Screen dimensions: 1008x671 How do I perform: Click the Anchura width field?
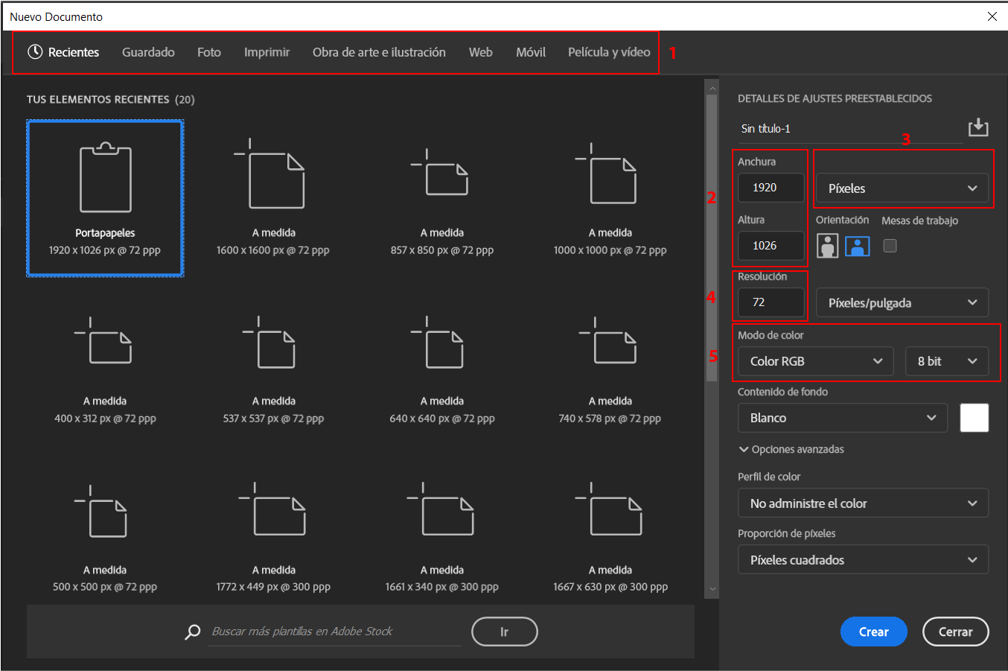(x=771, y=188)
